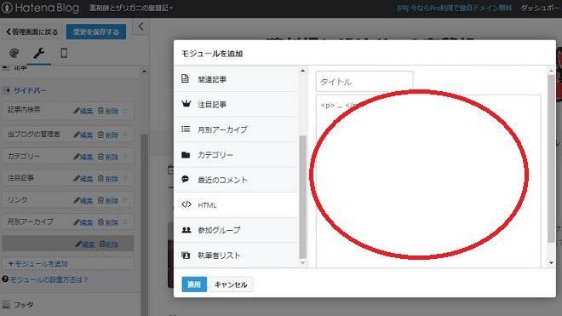Screen dimensions: 562x316
Task: Open the blog name dropdown in header
Action: pos(131,8)
